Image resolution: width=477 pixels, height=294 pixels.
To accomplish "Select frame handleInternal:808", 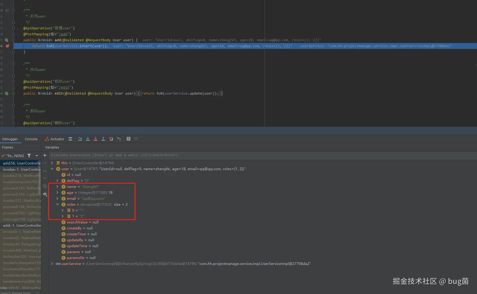I will coord(20,282).
